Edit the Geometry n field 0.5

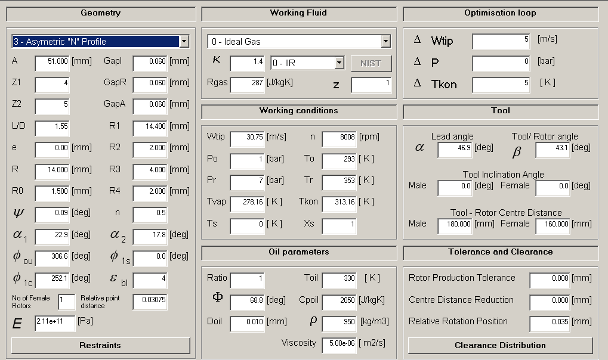(x=150, y=215)
